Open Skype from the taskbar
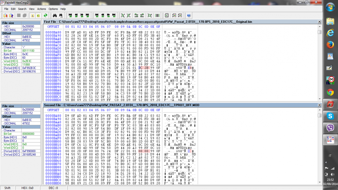Screen dimensions: 338x190 pyautogui.click(x=330, y=116)
